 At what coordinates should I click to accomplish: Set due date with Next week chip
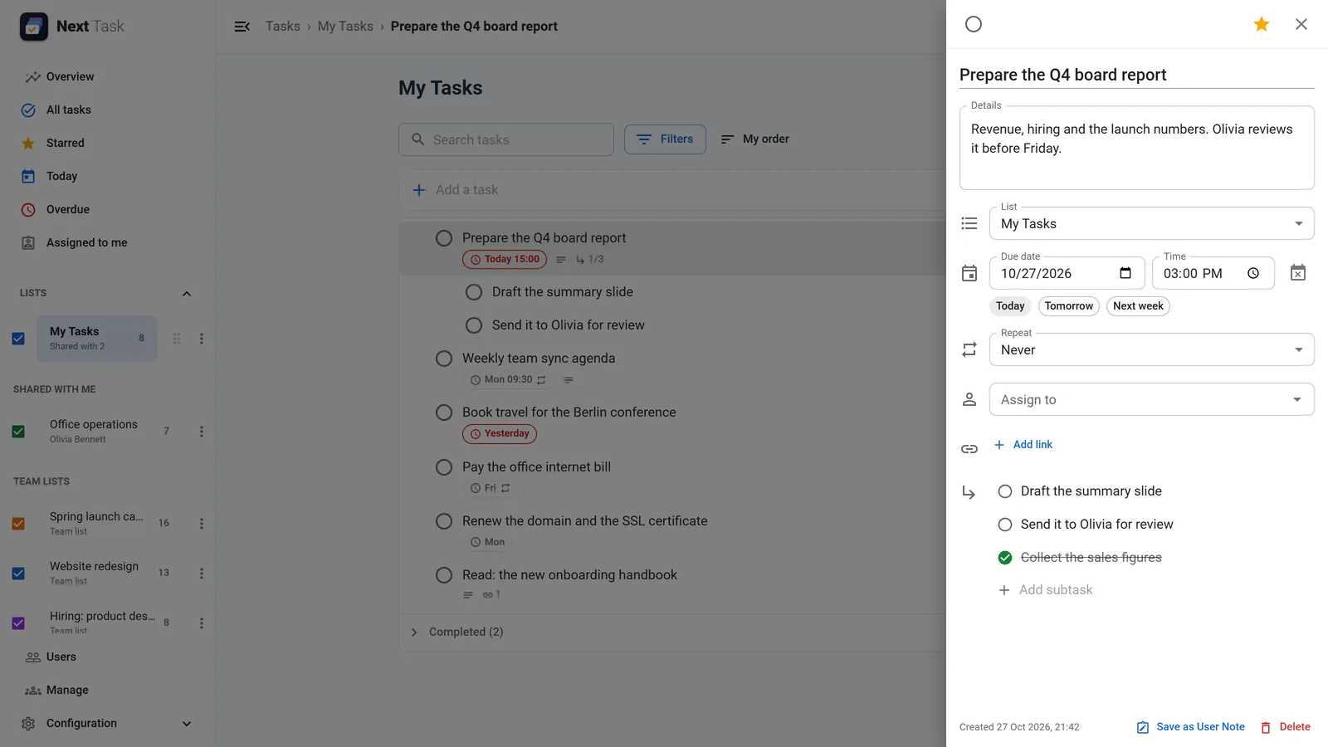1138,306
